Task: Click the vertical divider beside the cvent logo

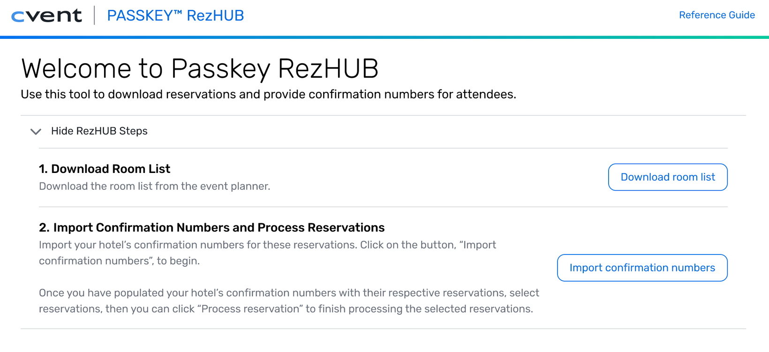Action: click(x=94, y=15)
